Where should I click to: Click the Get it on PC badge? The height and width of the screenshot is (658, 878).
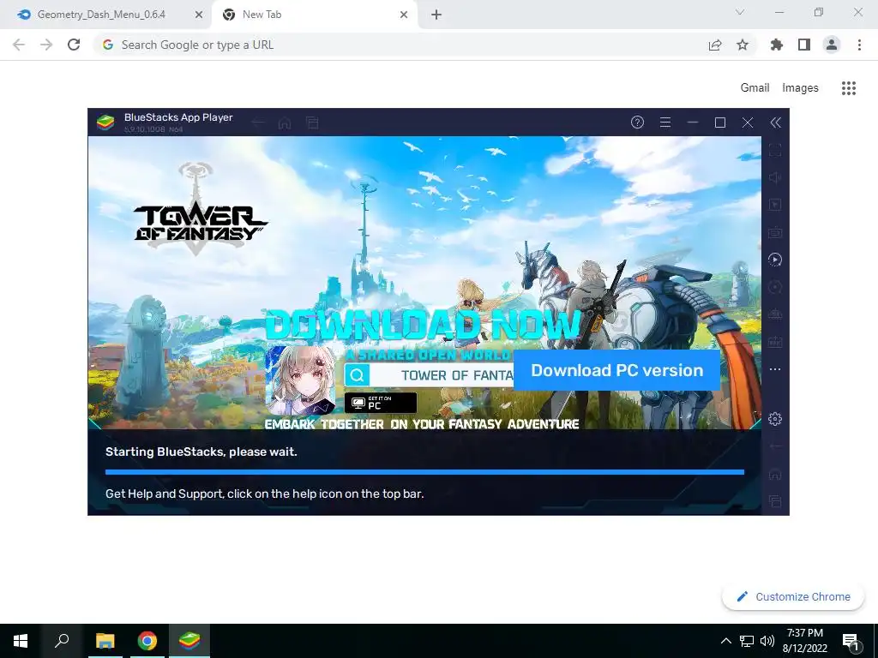point(380,403)
